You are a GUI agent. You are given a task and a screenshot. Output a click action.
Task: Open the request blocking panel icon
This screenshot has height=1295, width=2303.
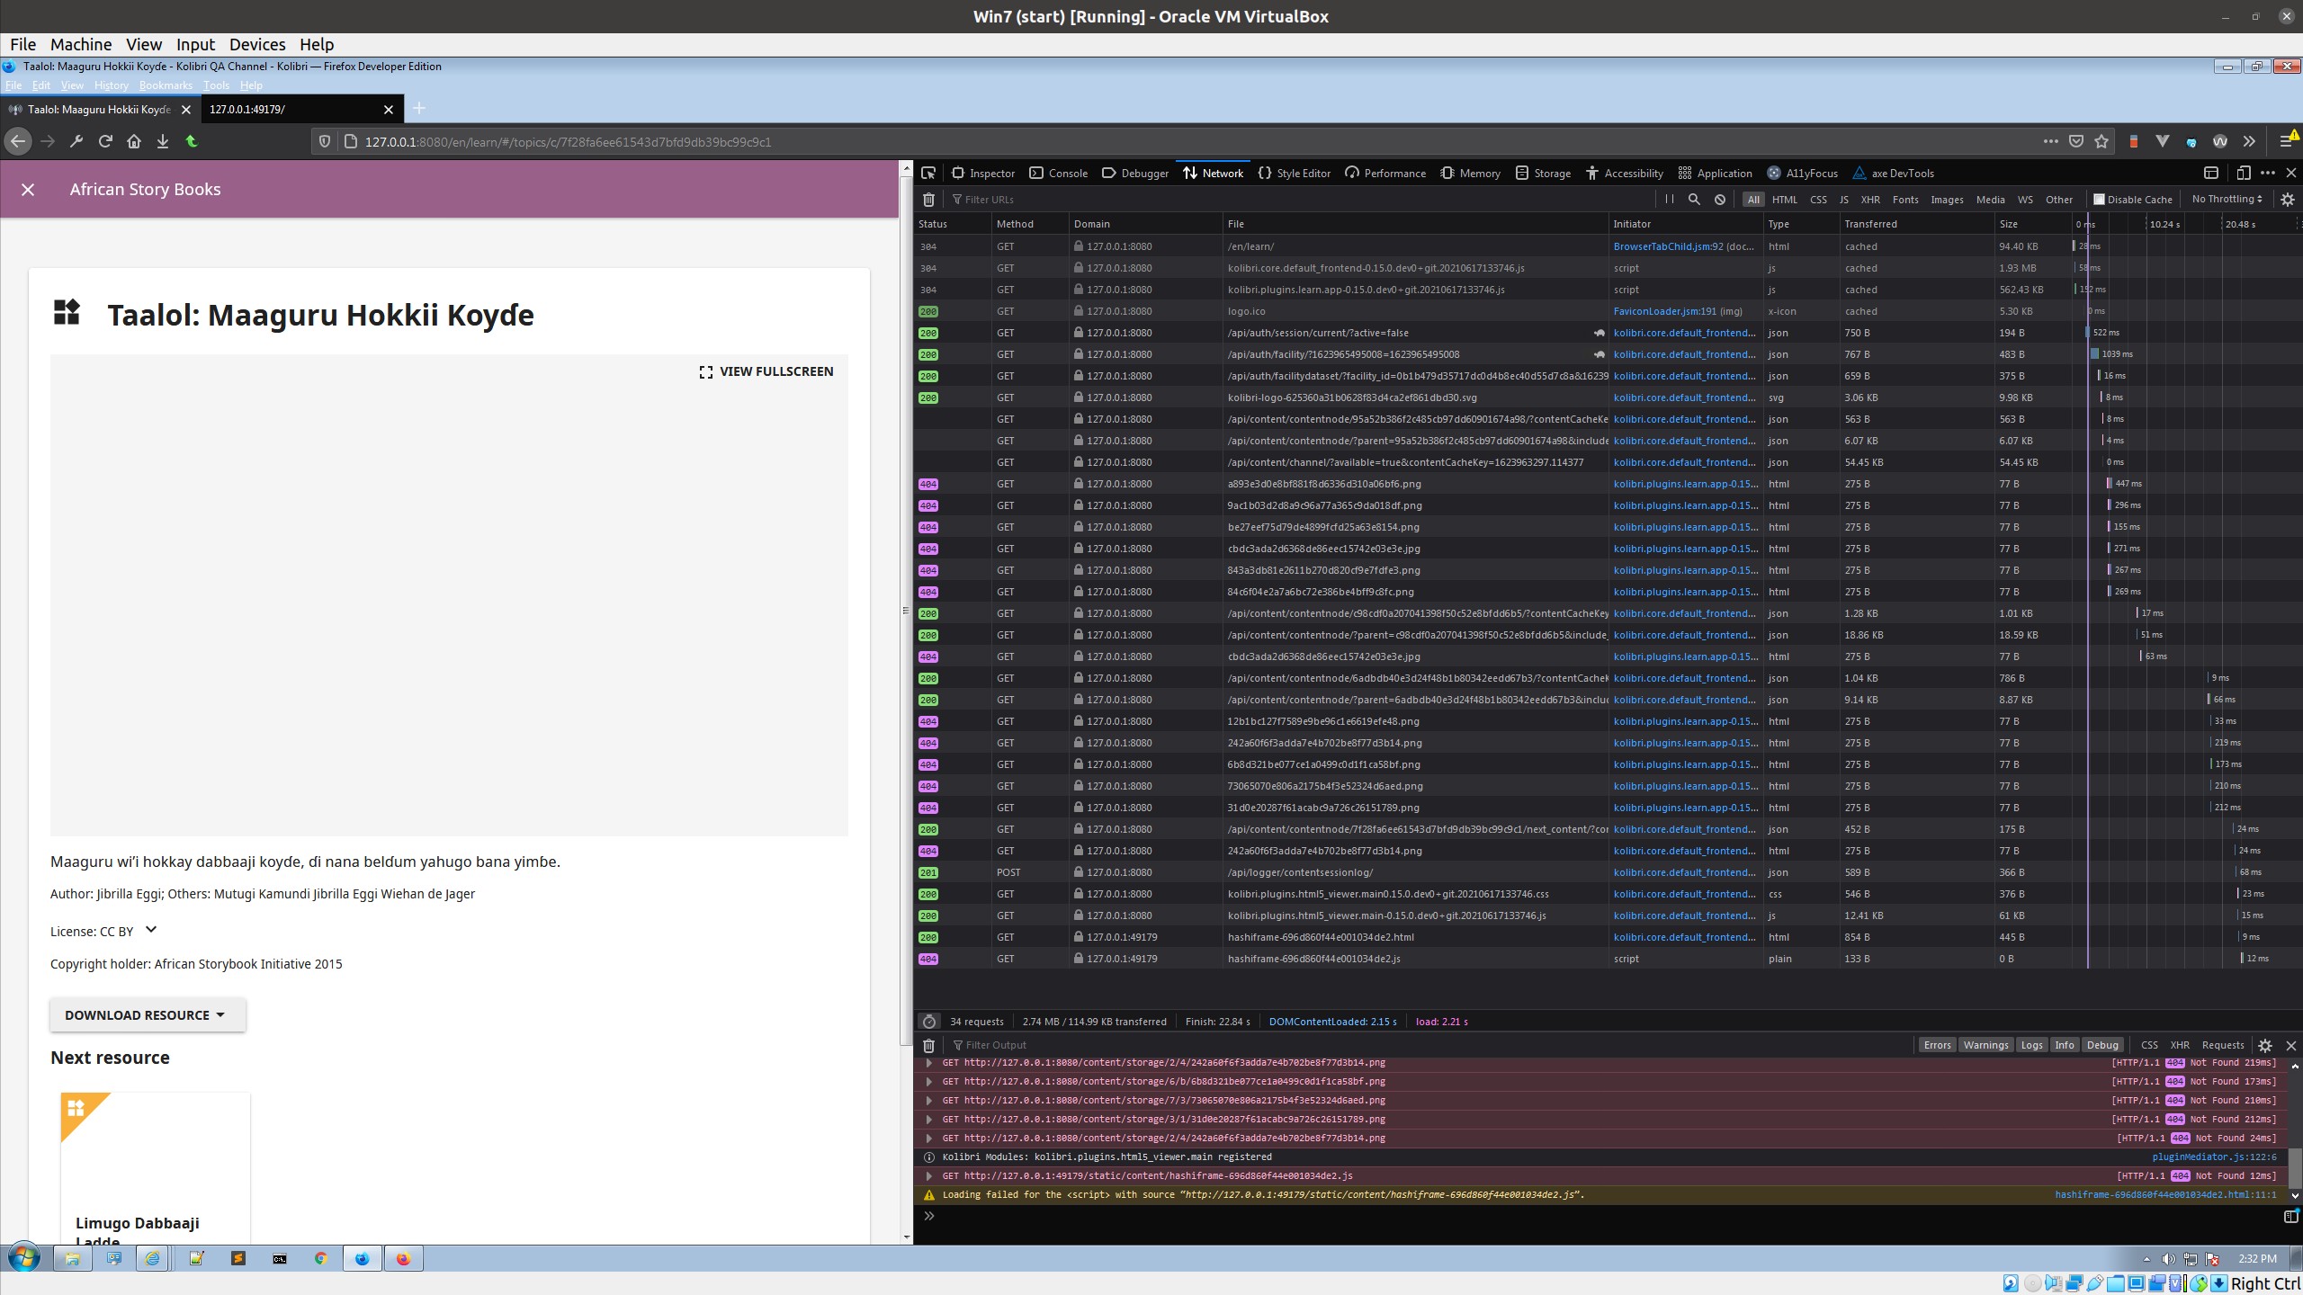tap(1720, 200)
